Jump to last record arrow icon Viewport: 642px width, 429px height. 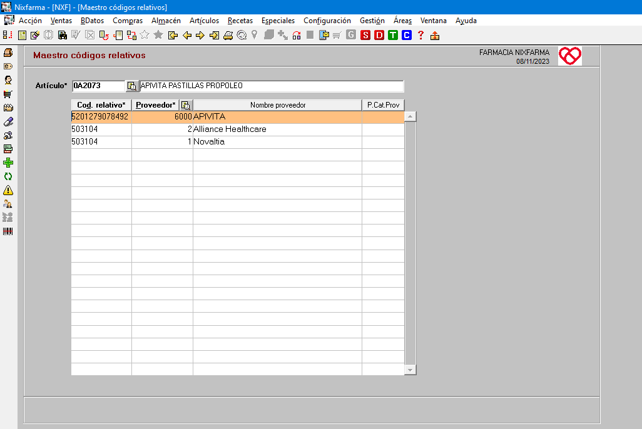pyautogui.click(x=214, y=36)
